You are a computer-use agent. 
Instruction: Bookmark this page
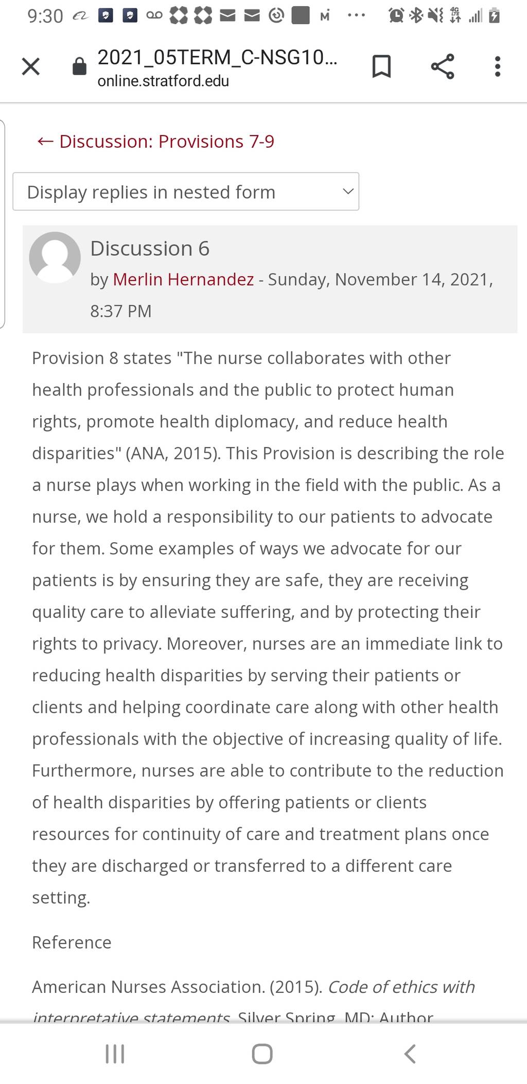pos(381,66)
